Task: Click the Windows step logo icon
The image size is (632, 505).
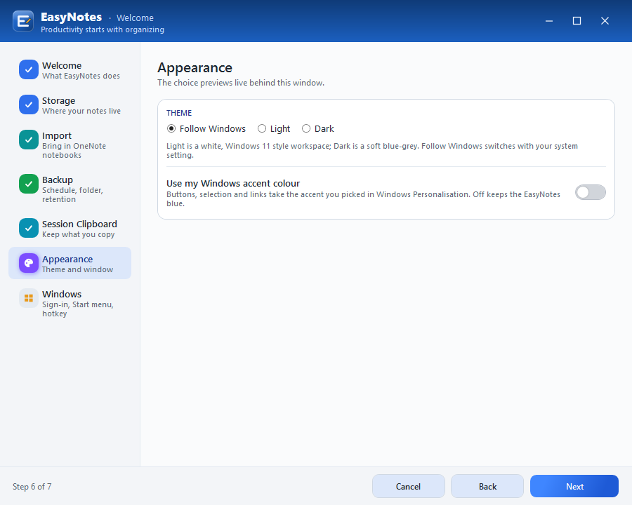Action: pos(29,298)
